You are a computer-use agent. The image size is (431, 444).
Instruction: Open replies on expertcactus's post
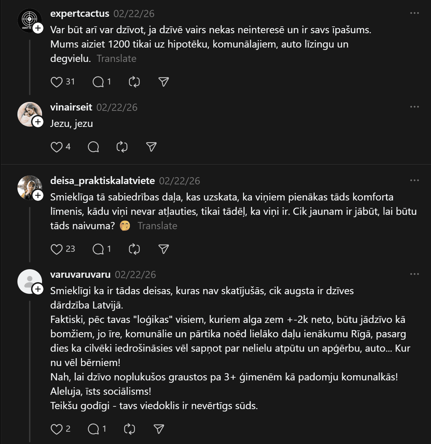coord(98,82)
